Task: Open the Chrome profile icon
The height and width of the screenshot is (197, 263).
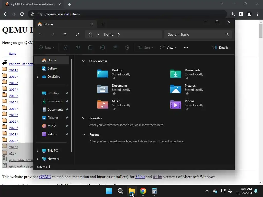Action: 249,14
